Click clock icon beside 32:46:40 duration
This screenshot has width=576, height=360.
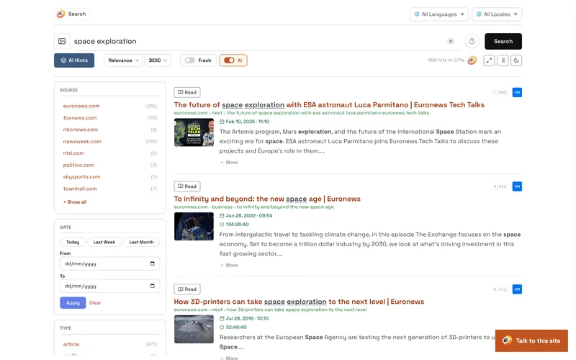222,328
